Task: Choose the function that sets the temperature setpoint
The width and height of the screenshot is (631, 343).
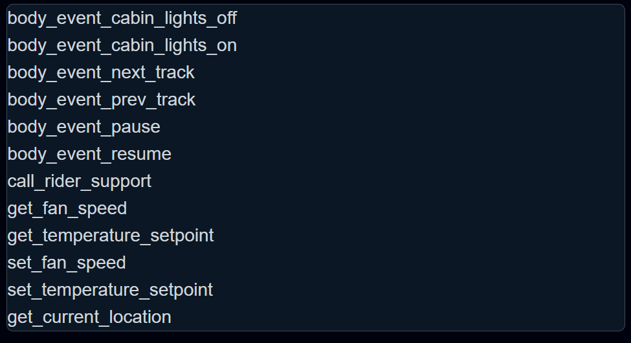Action: (110, 290)
